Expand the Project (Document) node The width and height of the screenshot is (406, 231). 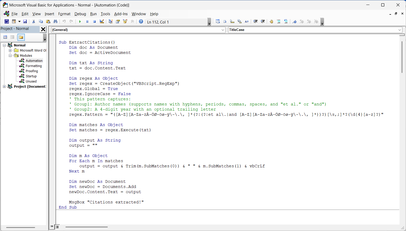click(x=4, y=86)
